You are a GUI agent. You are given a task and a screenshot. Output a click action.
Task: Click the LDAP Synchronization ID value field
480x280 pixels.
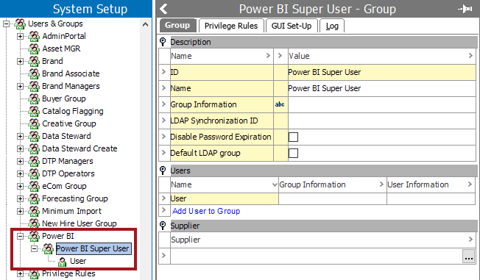pos(382,121)
